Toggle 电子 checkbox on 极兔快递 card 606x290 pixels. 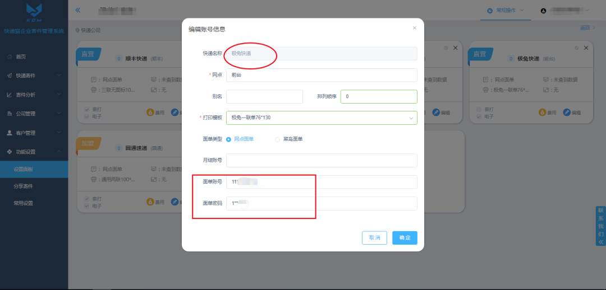[479, 116]
